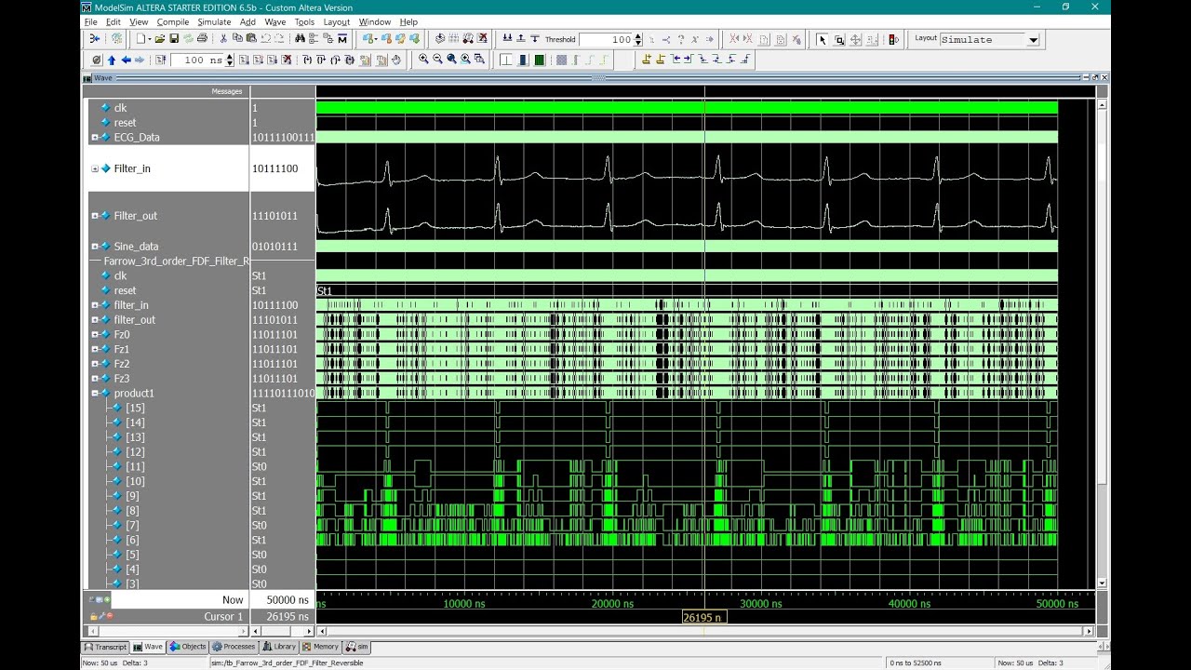This screenshot has width=1191, height=670.
Task: Click the Find Next Transition icon
Action: [688, 60]
